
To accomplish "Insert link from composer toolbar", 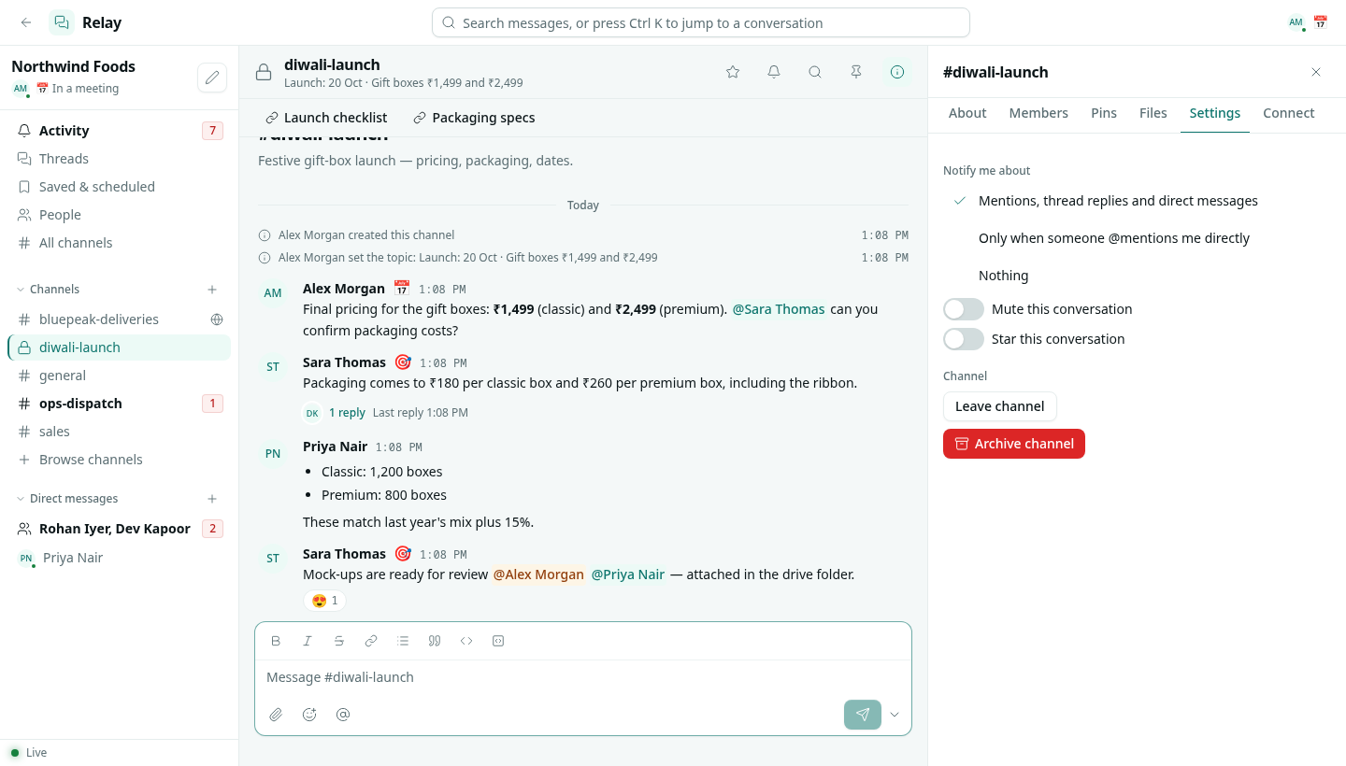I will [371, 641].
